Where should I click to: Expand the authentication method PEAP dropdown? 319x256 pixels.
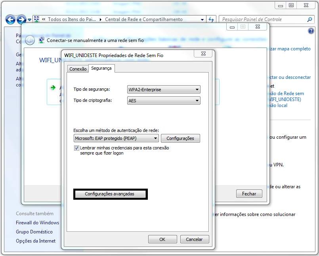click(116, 138)
